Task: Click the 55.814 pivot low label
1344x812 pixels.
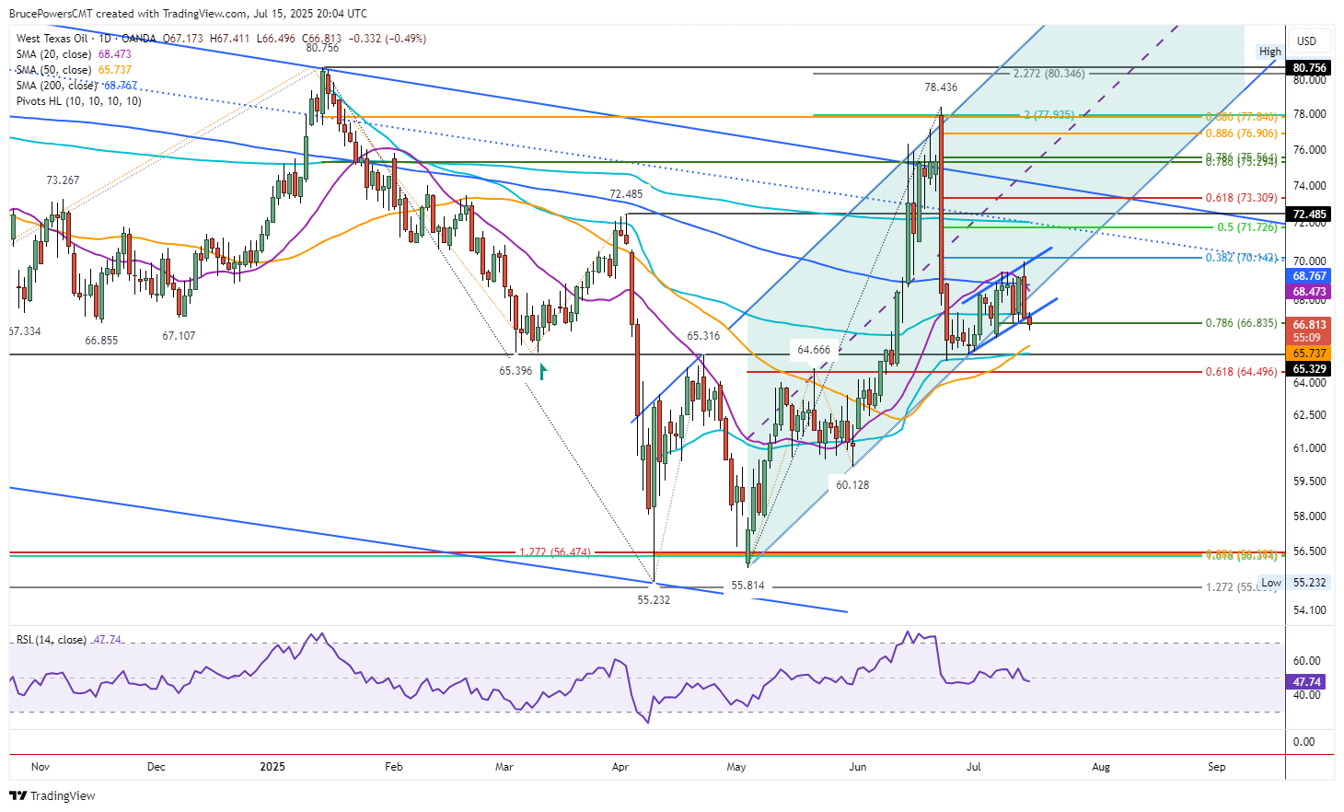Action: [747, 586]
